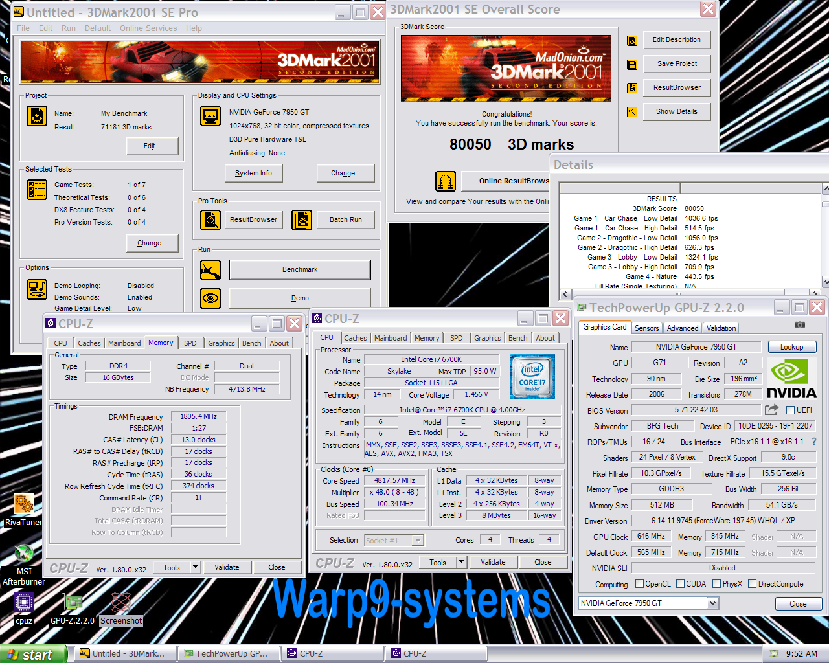Click the Benchmark button in 3DMark

pos(300,270)
